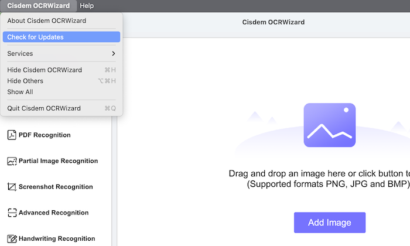Screen dimensions: 410x246
Task: Click the Advanced Recognition icon
Action: (x=12, y=213)
